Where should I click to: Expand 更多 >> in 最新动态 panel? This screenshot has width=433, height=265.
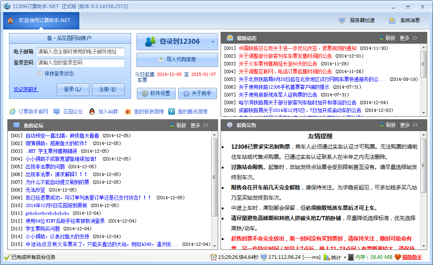408,38
